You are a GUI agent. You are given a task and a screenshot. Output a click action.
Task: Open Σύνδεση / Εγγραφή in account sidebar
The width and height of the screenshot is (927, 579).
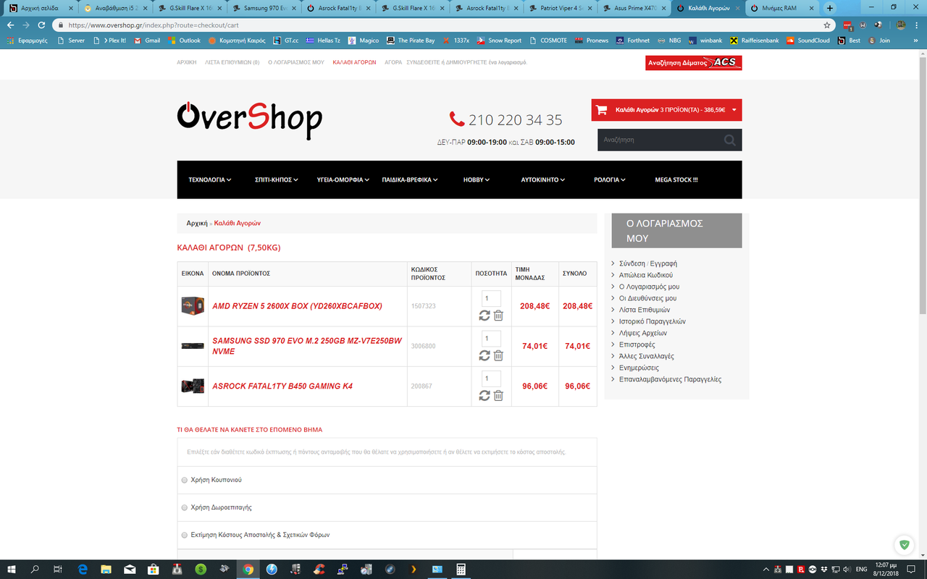click(x=648, y=263)
